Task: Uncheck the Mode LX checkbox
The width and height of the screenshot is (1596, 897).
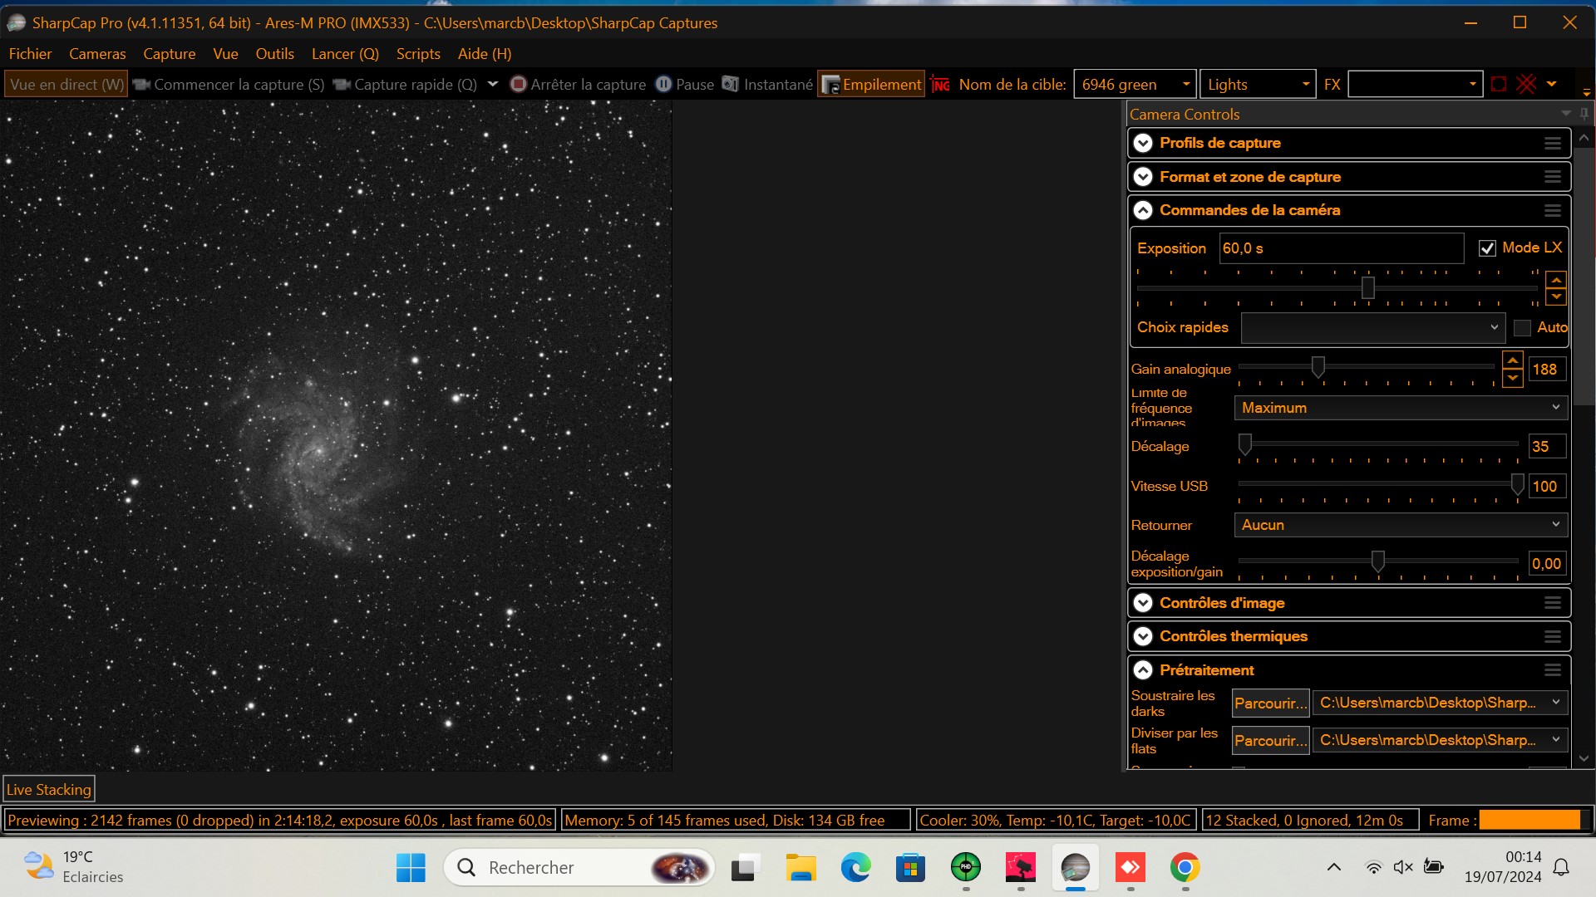Action: coord(1487,248)
